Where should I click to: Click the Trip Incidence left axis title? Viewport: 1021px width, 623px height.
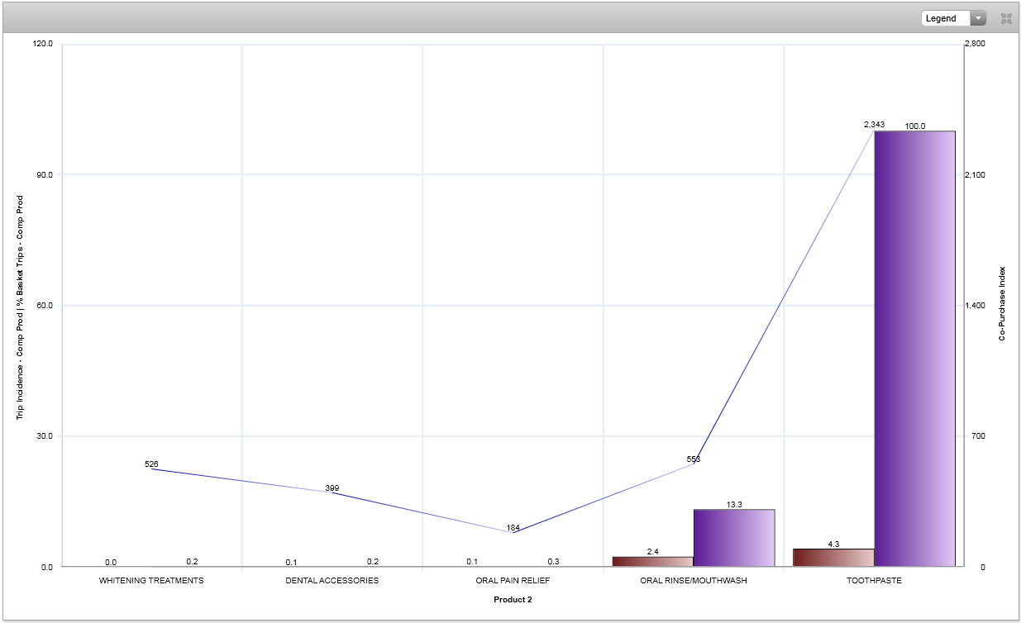(x=21, y=307)
